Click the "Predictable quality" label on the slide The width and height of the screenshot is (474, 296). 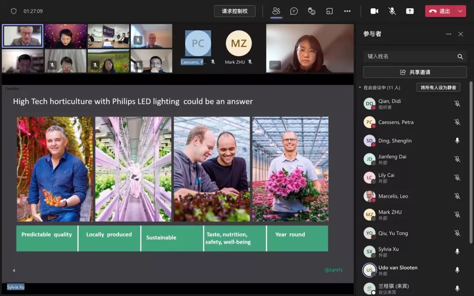(47, 235)
